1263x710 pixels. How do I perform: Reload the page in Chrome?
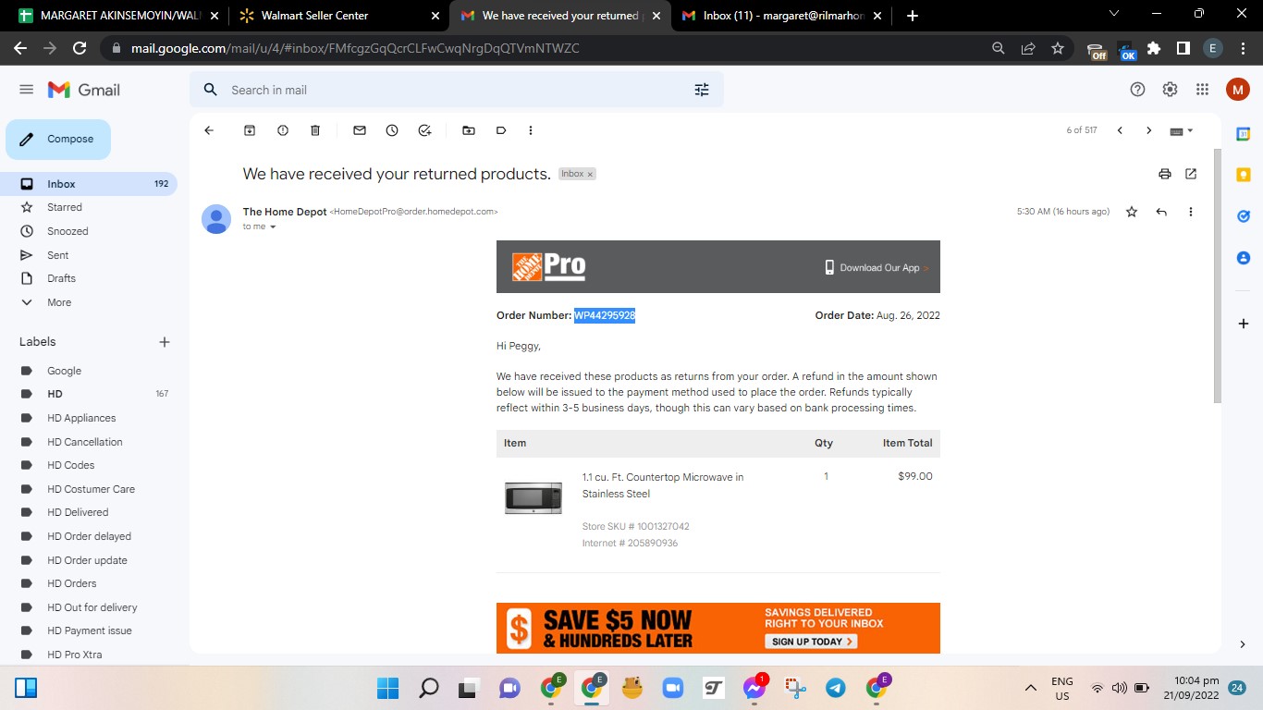click(80, 48)
